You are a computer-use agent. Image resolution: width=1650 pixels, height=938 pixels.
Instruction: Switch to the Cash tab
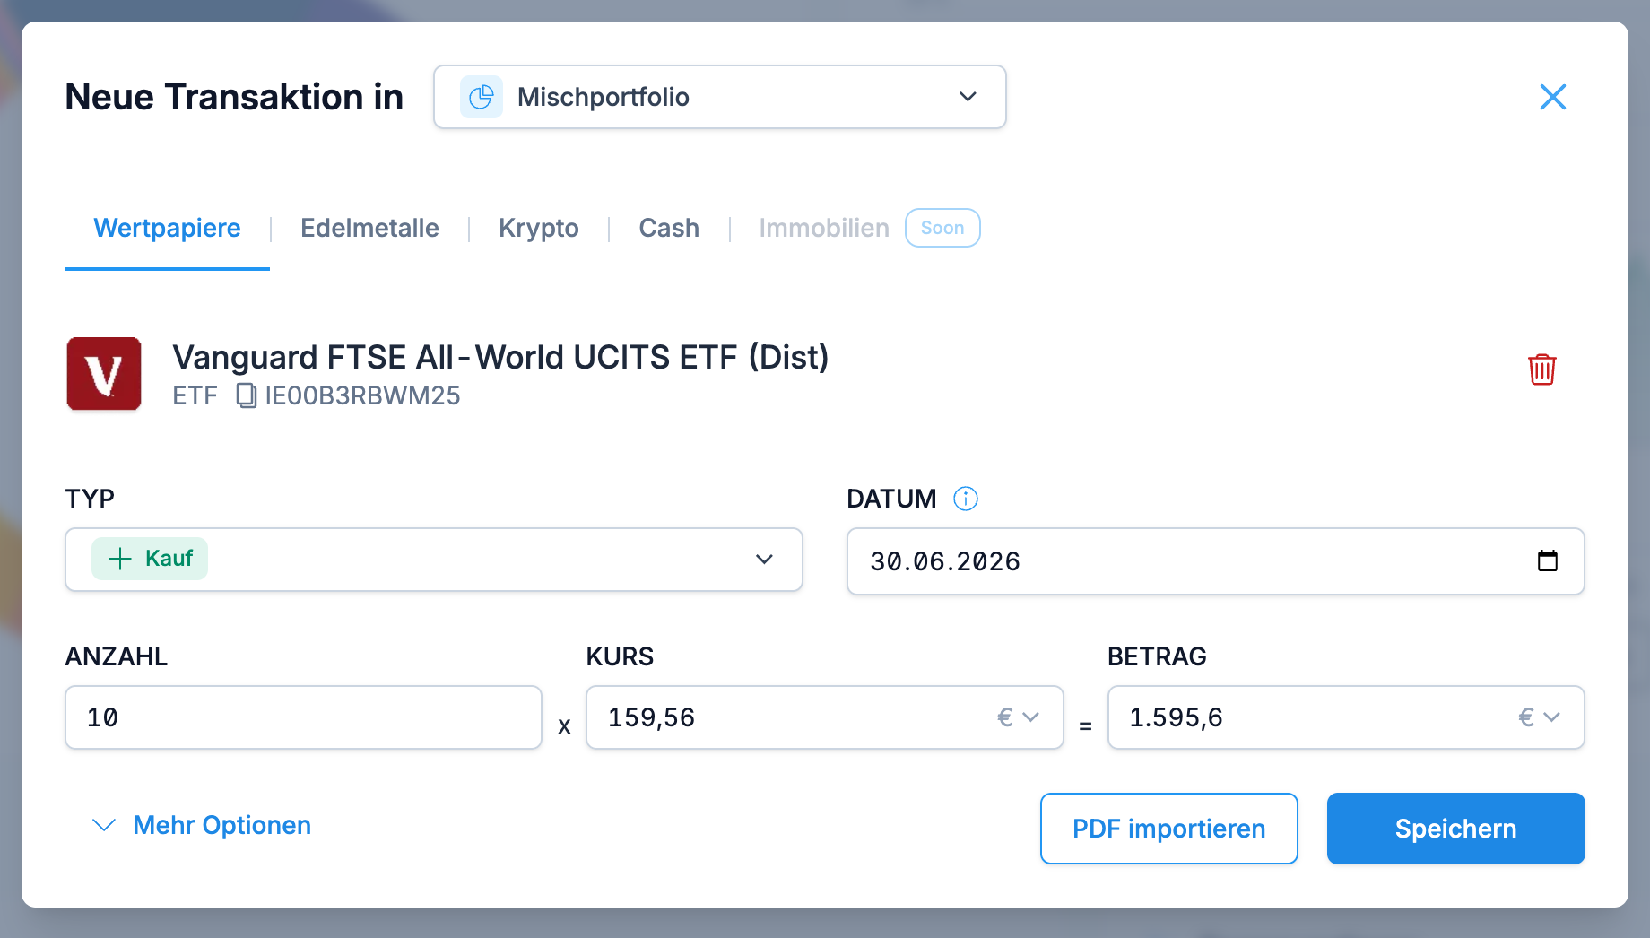669,228
